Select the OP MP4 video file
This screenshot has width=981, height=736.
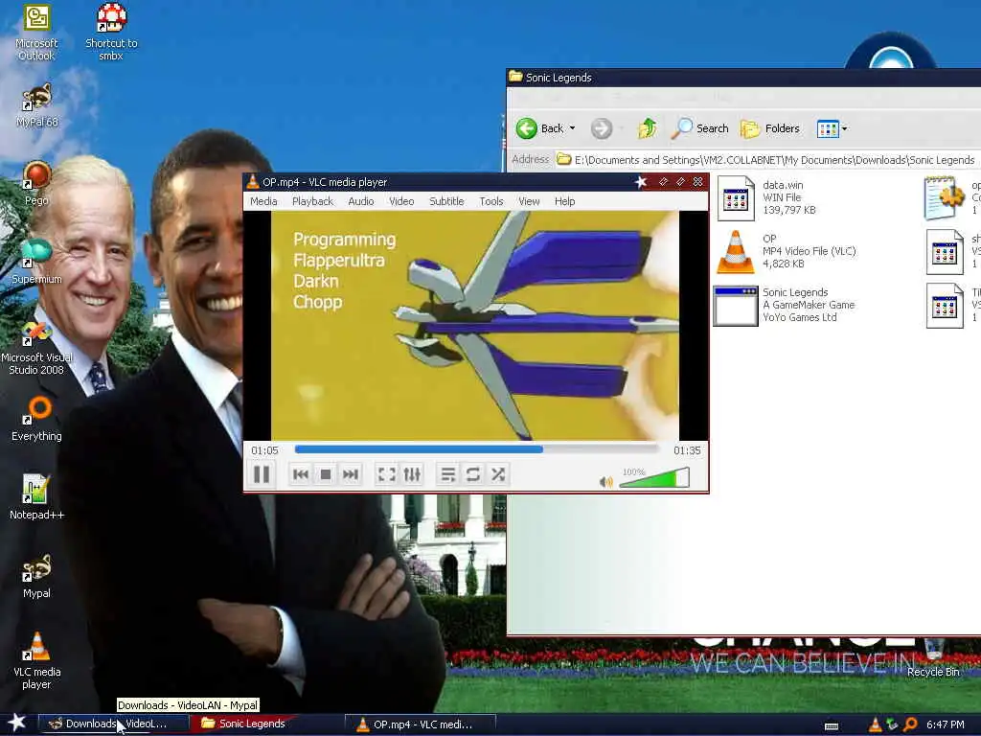tap(787, 251)
